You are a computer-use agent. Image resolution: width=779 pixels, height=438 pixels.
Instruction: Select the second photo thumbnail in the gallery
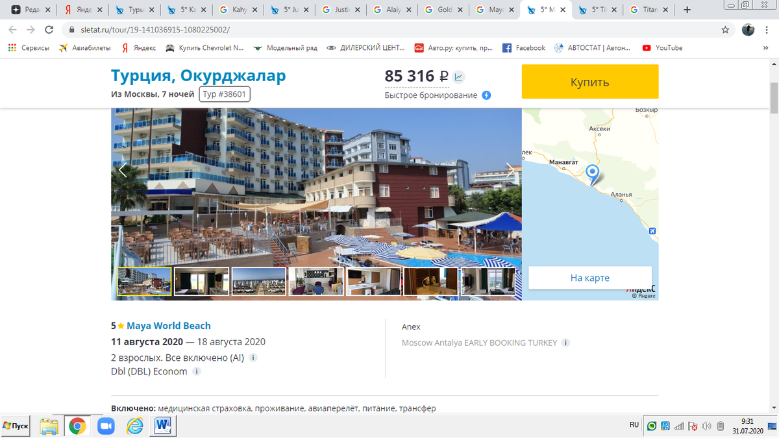click(x=201, y=281)
